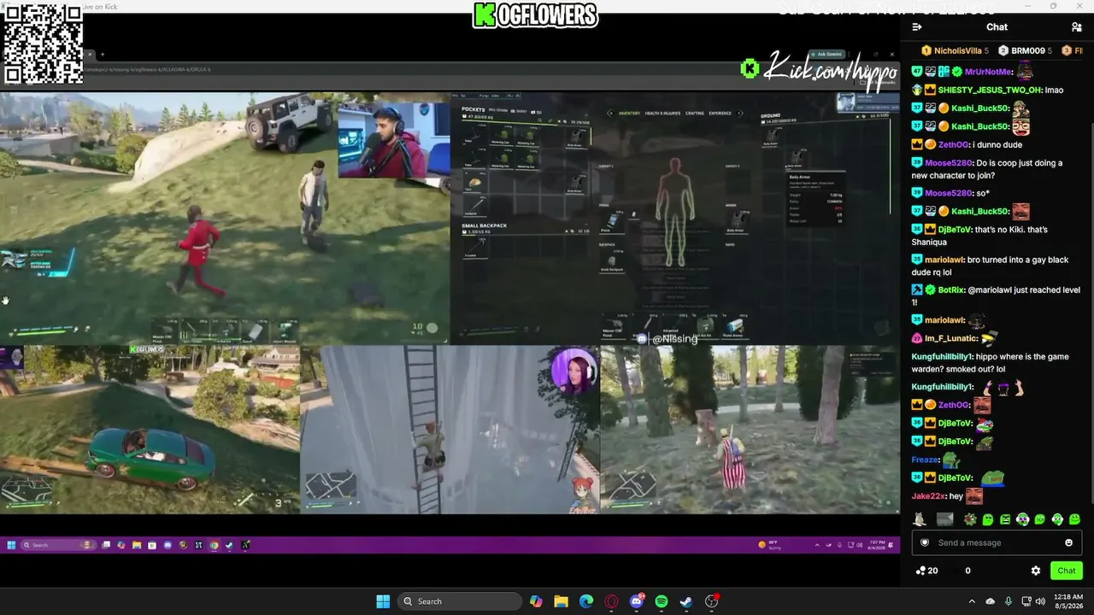Click the stream panel showing the green car
This screenshot has width=1094, height=615.
(150, 429)
